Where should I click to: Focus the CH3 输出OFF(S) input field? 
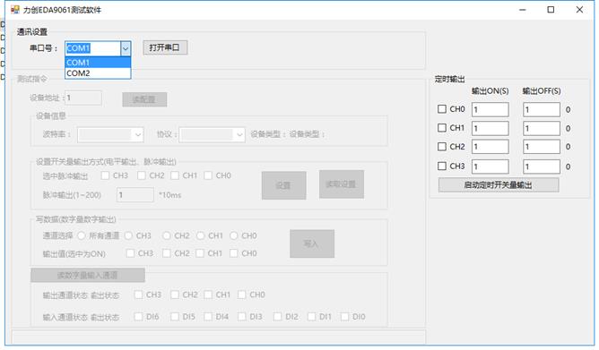542,166
